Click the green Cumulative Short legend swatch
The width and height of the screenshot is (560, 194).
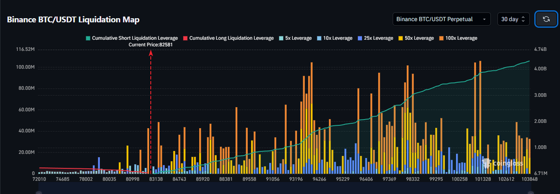pos(87,38)
